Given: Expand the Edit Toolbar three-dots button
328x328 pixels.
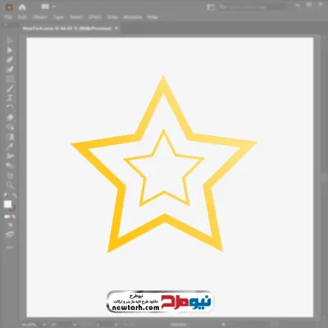Looking at the screenshot, I should tap(10, 248).
